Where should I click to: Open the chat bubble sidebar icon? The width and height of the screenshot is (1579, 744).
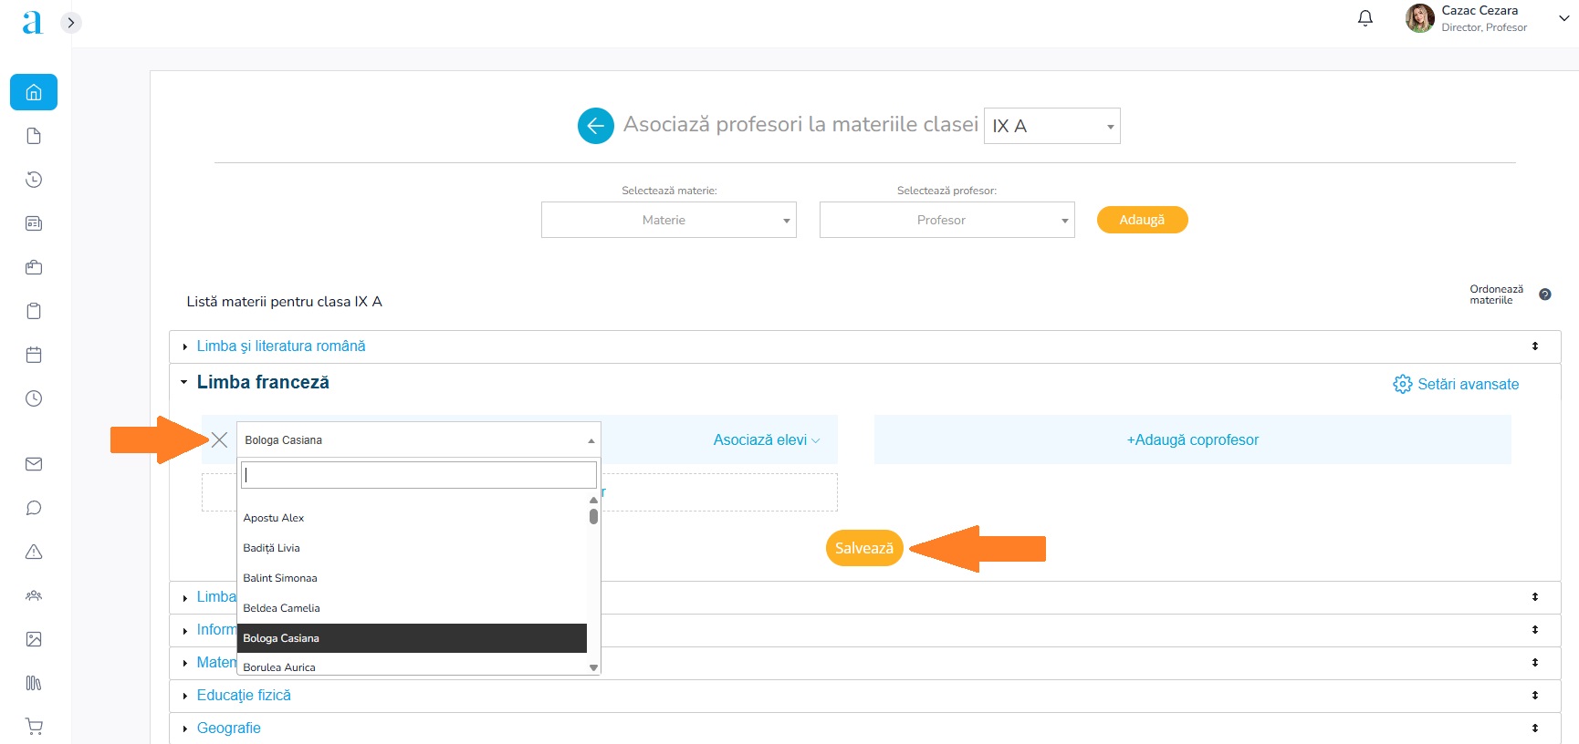coord(34,508)
